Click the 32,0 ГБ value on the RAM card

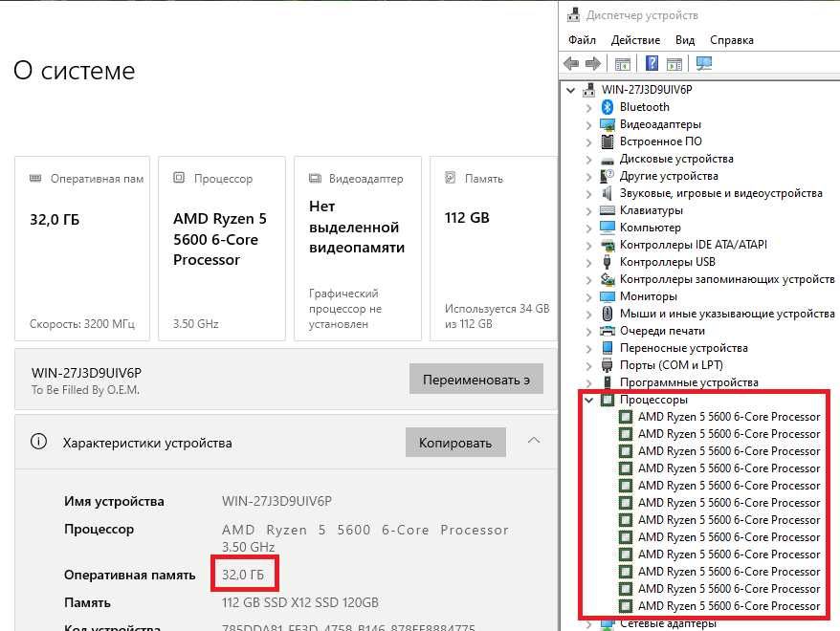(55, 220)
